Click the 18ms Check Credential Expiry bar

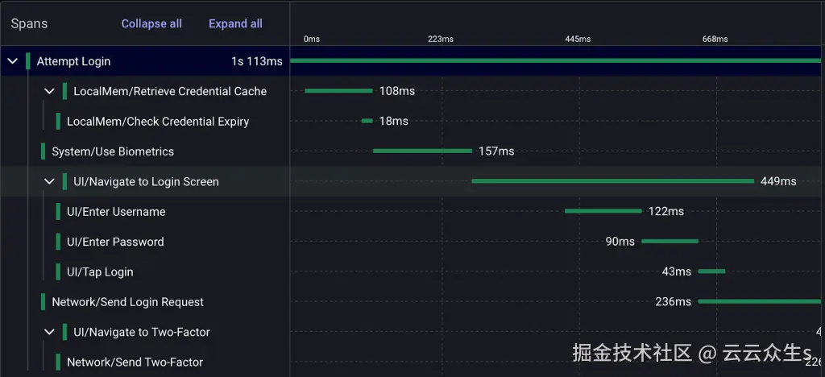pos(367,121)
